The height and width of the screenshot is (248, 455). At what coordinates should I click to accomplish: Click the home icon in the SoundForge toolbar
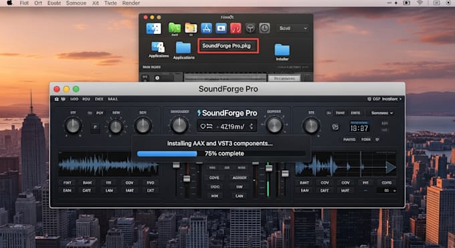(x=57, y=99)
